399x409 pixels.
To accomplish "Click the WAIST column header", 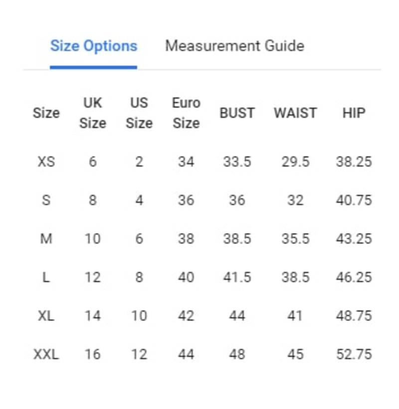I will [295, 113].
